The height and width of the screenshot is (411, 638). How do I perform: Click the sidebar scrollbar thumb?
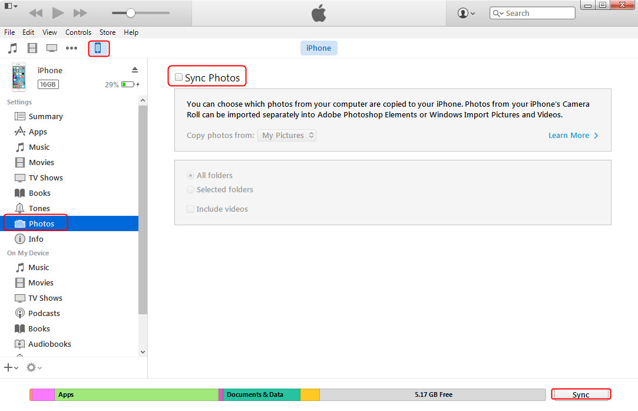coord(143,210)
